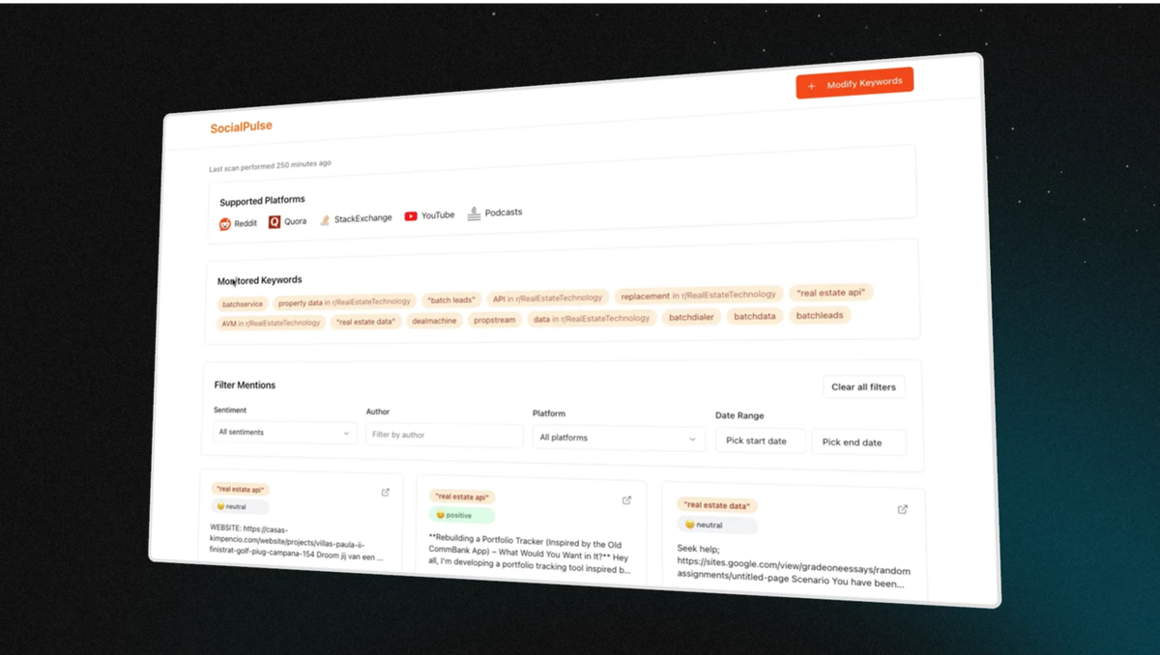The image size is (1160, 655).
Task: Open the Pick start date picker
Action: pyautogui.click(x=760, y=441)
